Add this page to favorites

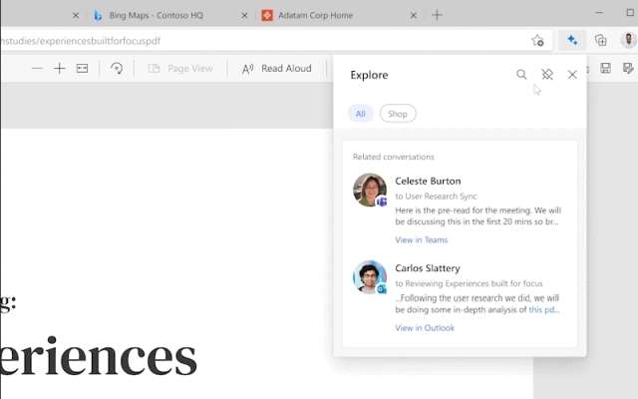click(537, 40)
